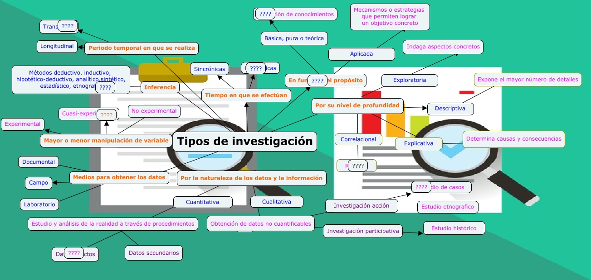Select the 'Documental' node
591x280 pixels.
pos(39,162)
